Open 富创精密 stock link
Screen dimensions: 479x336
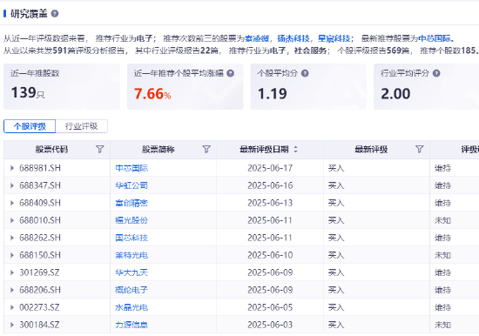point(132,203)
